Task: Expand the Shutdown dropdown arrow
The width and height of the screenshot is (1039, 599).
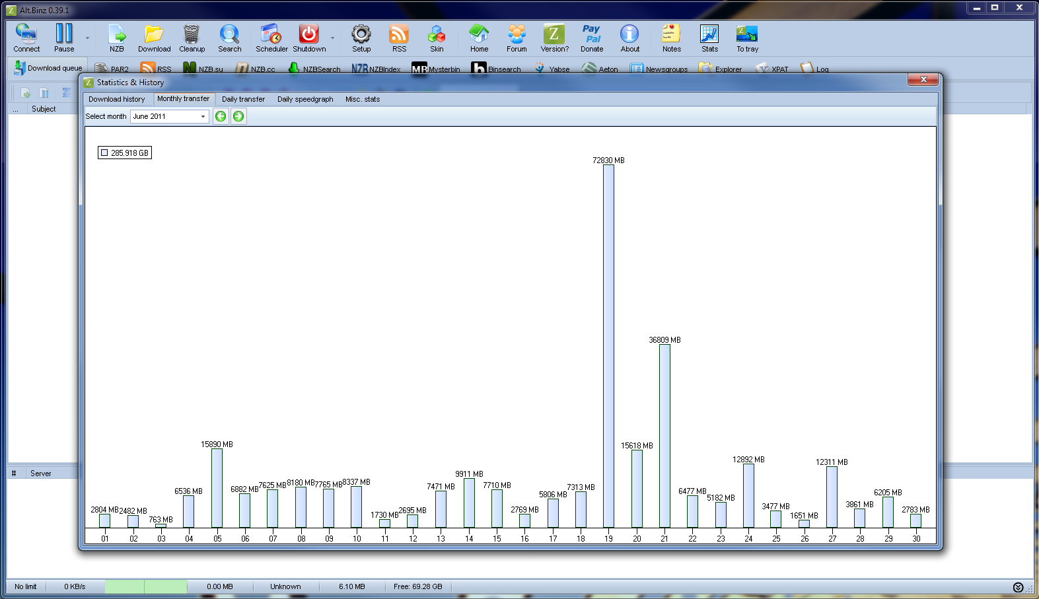Action: click(332, 38)
